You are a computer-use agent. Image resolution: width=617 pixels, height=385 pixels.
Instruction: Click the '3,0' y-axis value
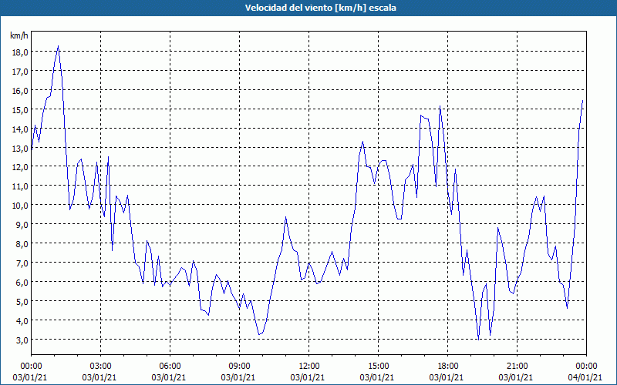click(22, 340)
